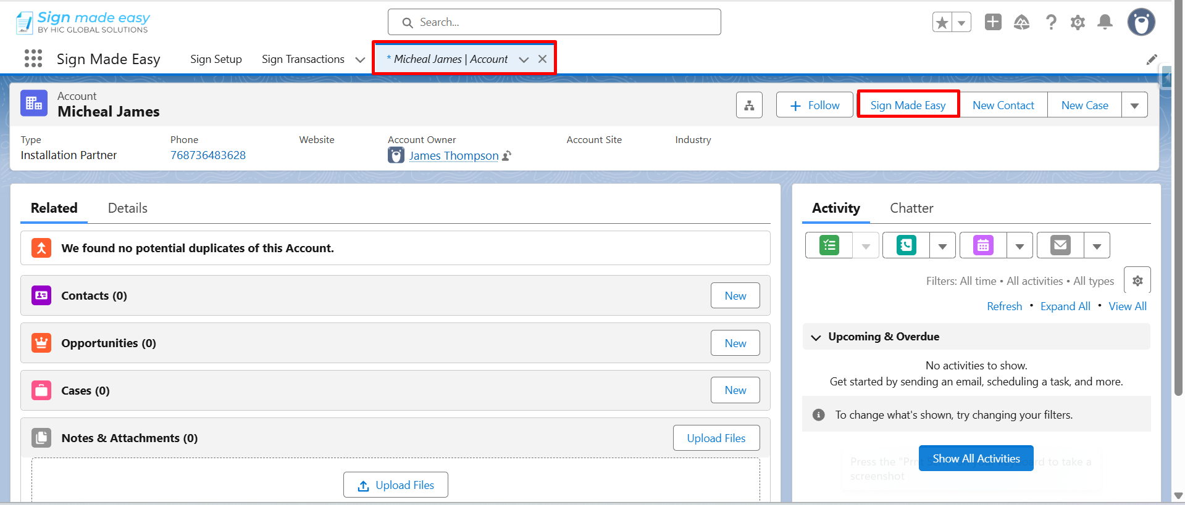Call the phone number 768736483628
Image resolution: width=1185 pixels, height=505 pixels.
pyautogui.click(x=208, y=155)
